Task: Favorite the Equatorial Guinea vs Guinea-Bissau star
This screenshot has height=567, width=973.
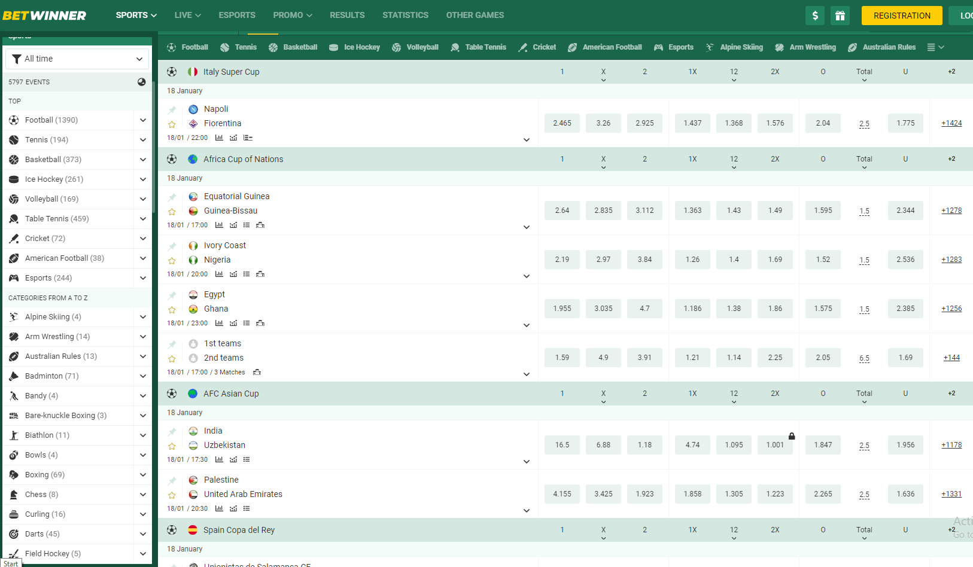Action: [172, 212]
